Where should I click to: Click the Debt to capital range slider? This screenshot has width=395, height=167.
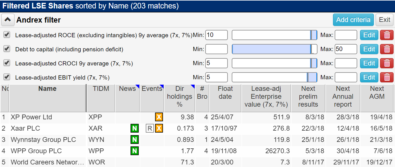[x=274, y=49]
